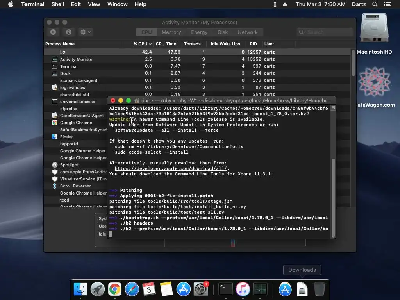
Task: Open the developer.apple.com download link
Action: click(171, 168)
